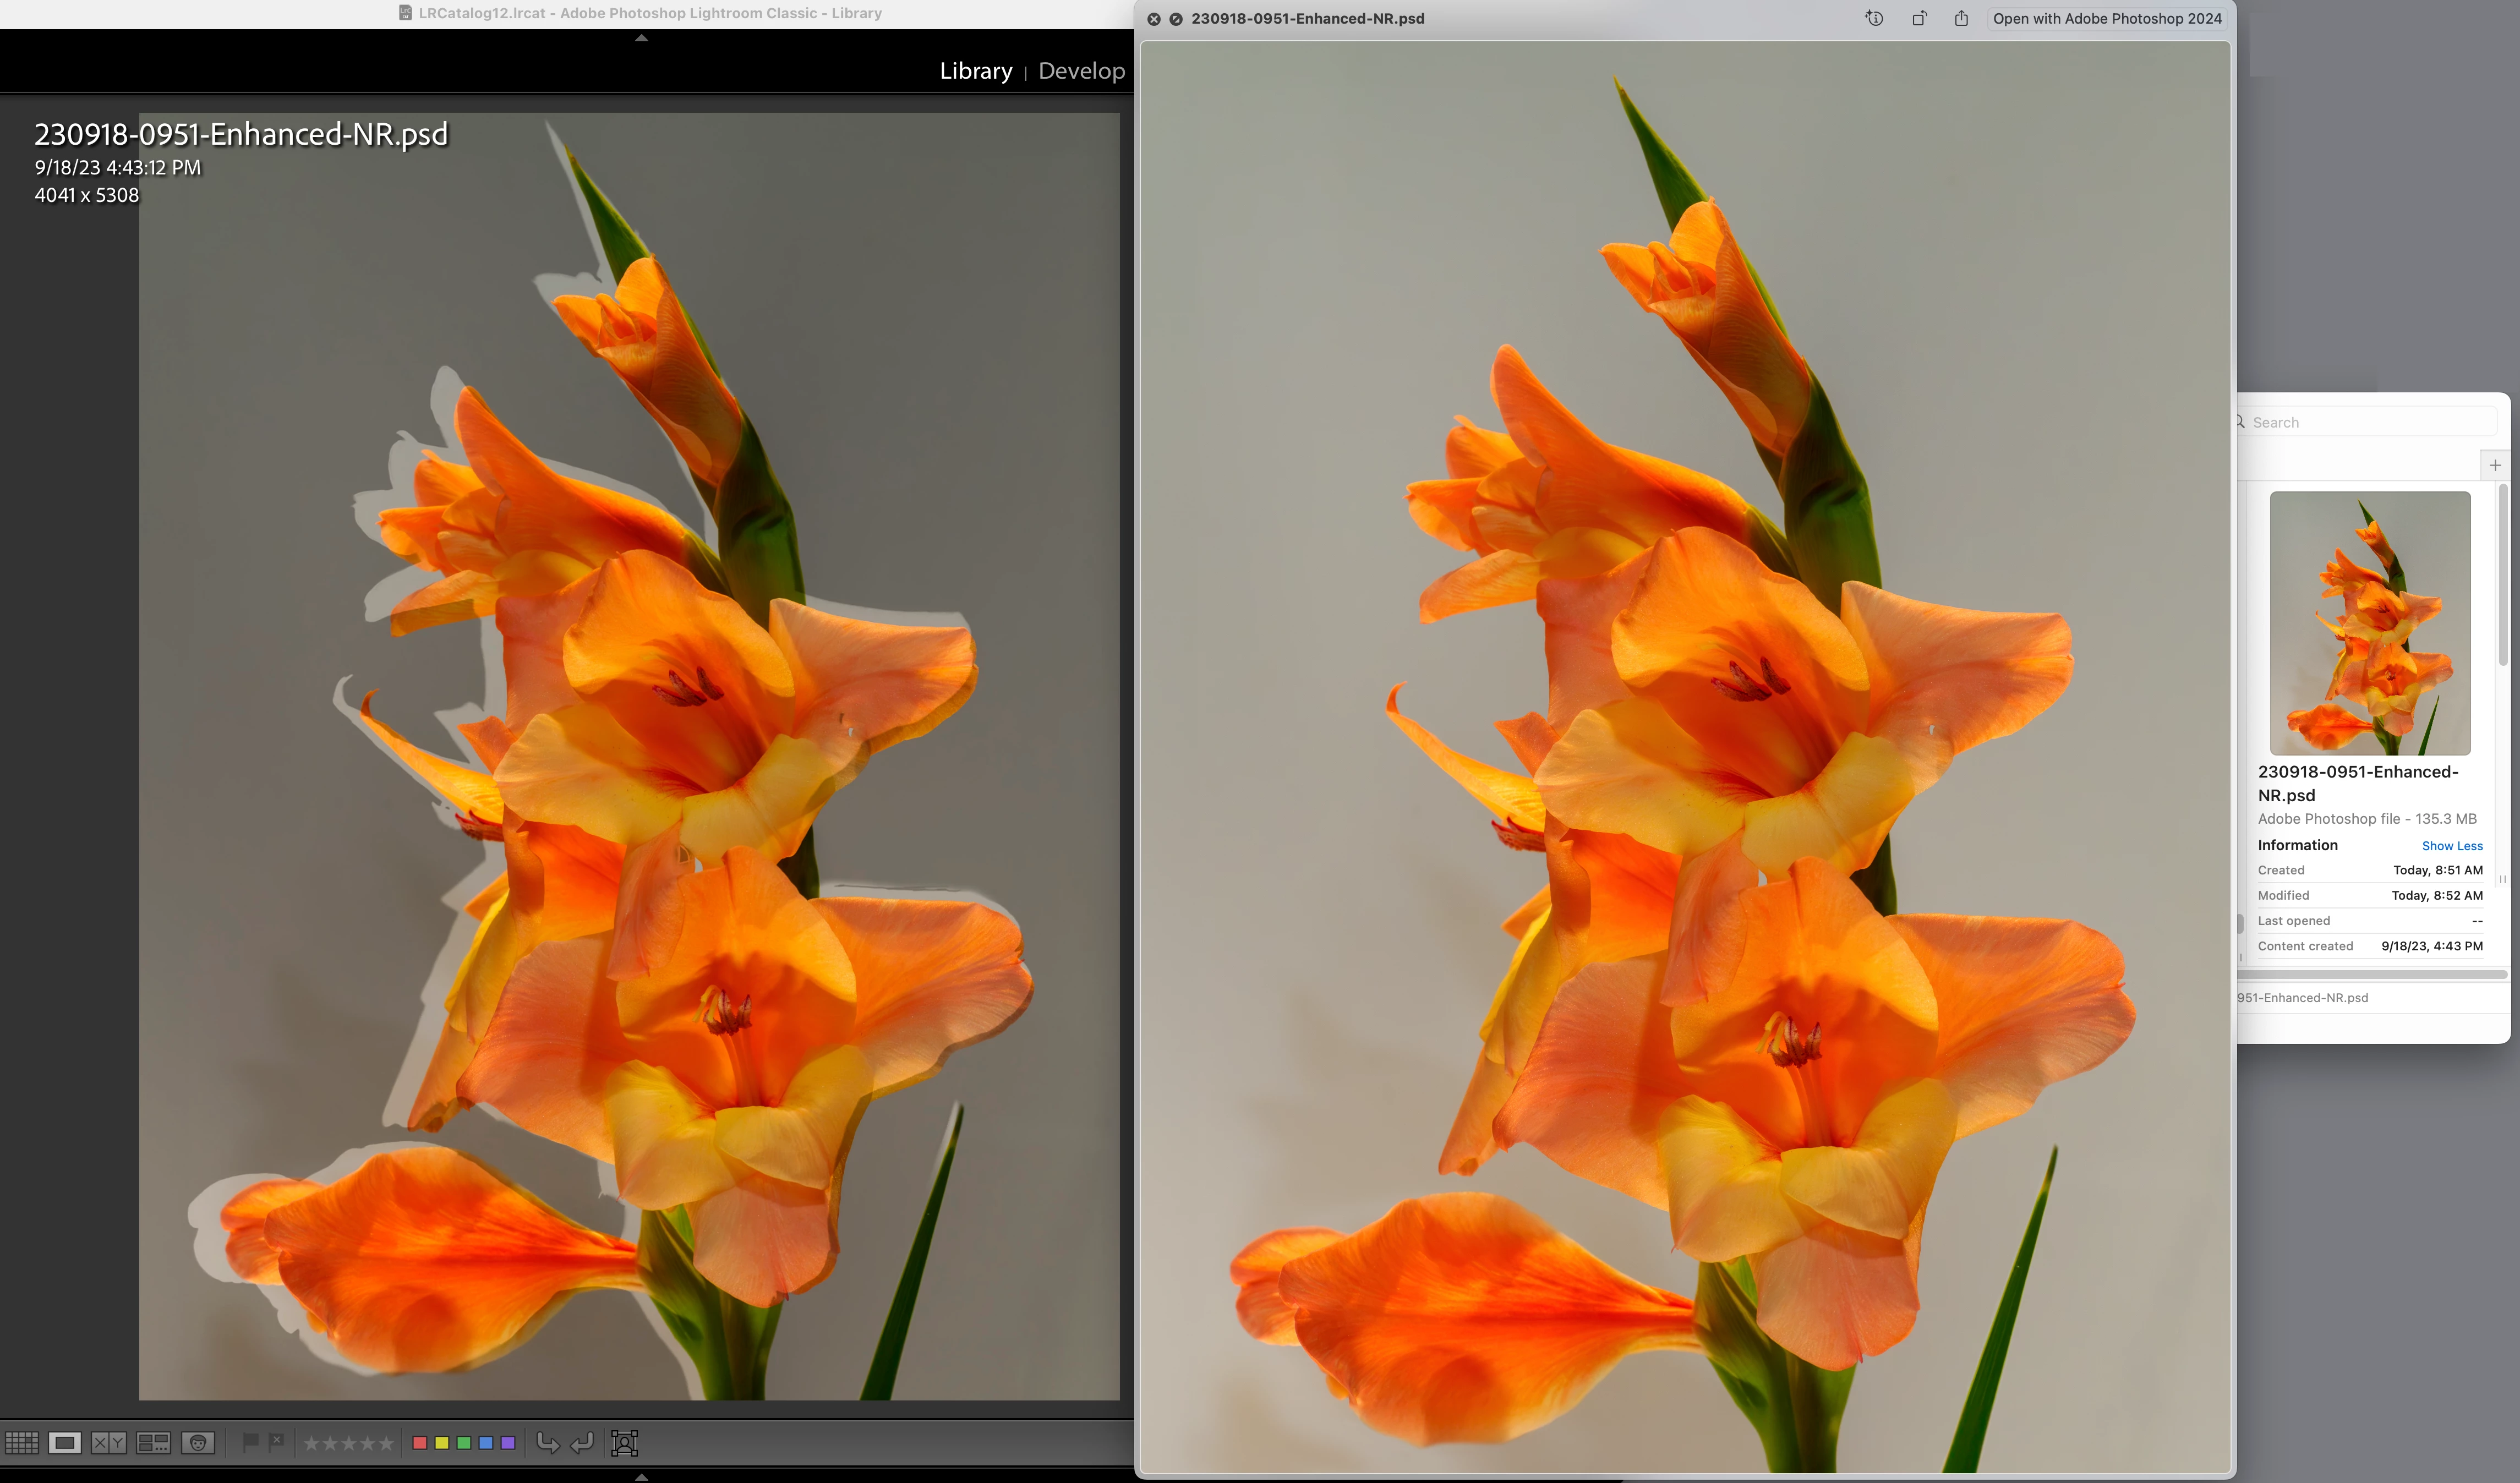Rotate photo counterclockwise in Lightroom toolbar
The width and height of the screenshot is (2520, 1483).
click(x=547, y=1442)
